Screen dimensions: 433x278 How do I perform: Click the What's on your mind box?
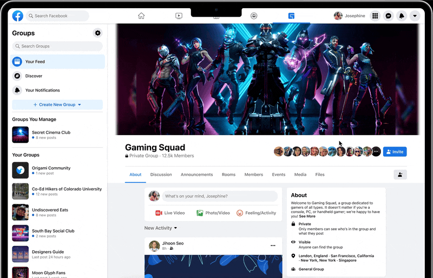[x=220, y=196]
